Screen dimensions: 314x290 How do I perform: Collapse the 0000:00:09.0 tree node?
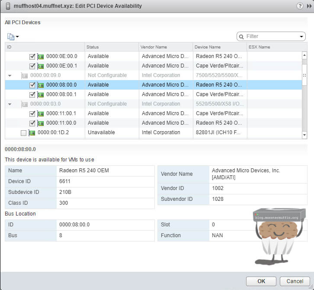point(10,75)
